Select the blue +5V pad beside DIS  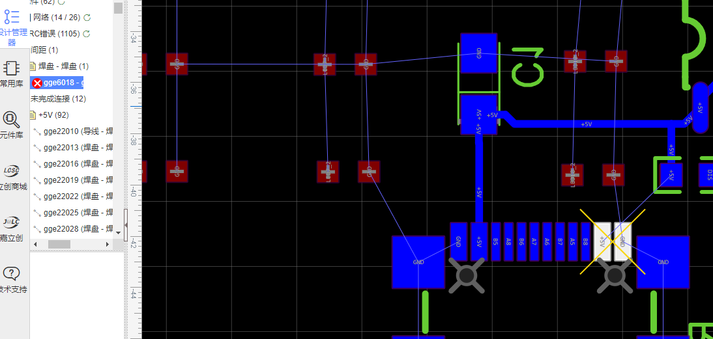coord(671,175)
